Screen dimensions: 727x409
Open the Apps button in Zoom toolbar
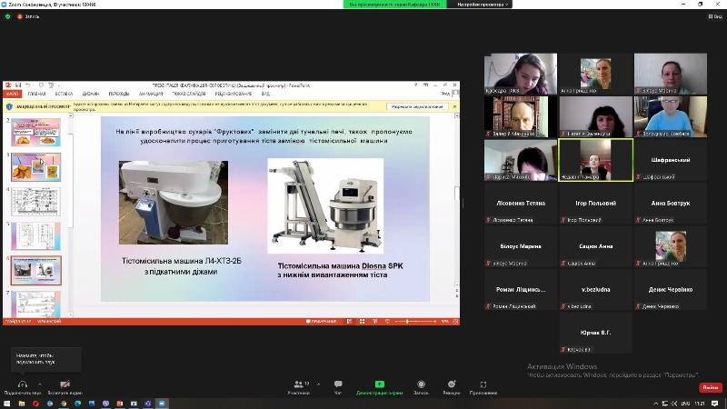coord(483,387)
